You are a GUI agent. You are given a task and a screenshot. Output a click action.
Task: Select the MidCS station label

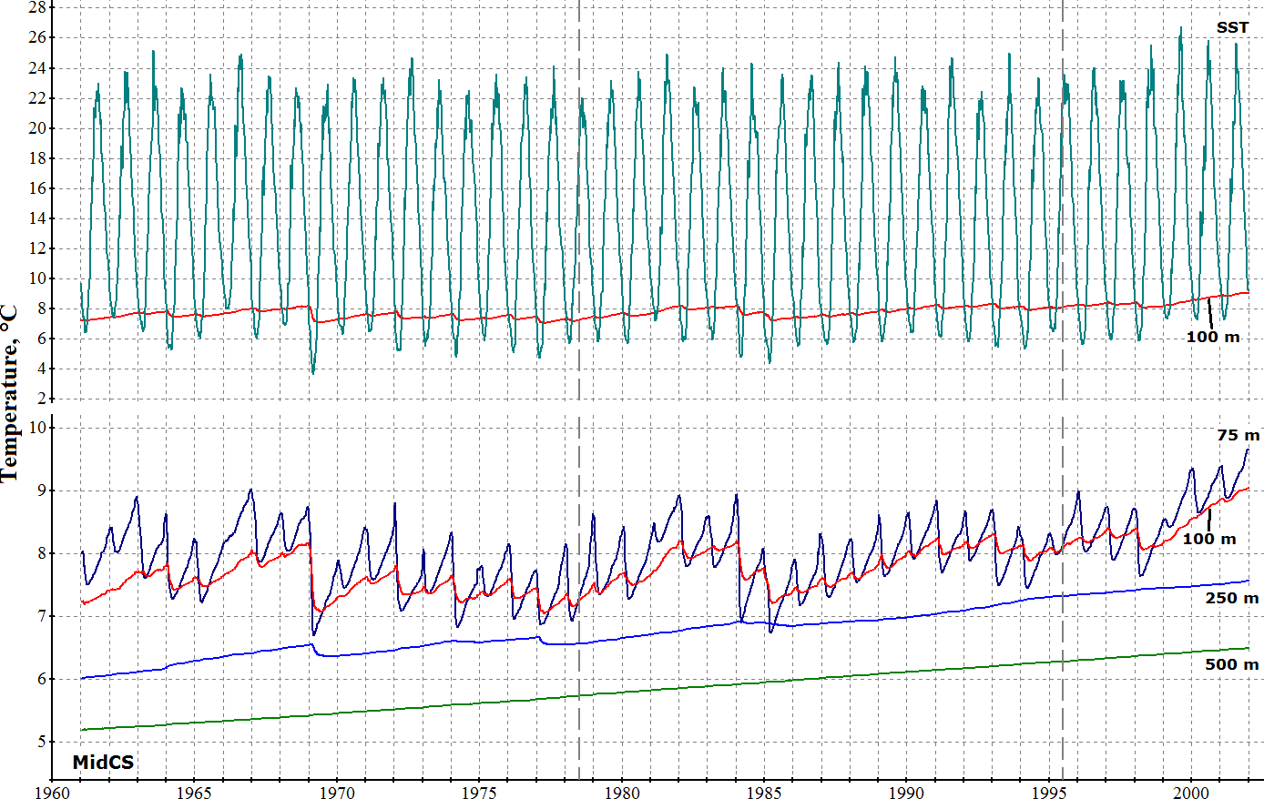(x=103, y=763)
